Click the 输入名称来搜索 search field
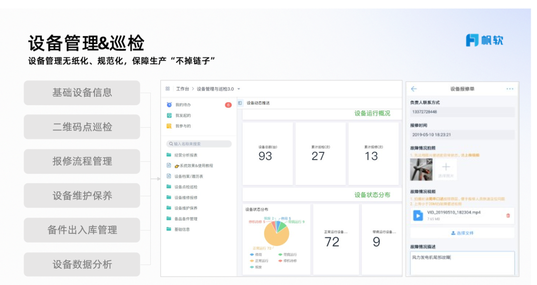The height and width of the screenshot is (285, 537). (x=199, y=144)
